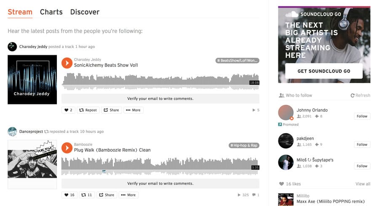Follow Johnny Orlando
Viewport: 379px width, 206px height.
(x=362, y=116)
